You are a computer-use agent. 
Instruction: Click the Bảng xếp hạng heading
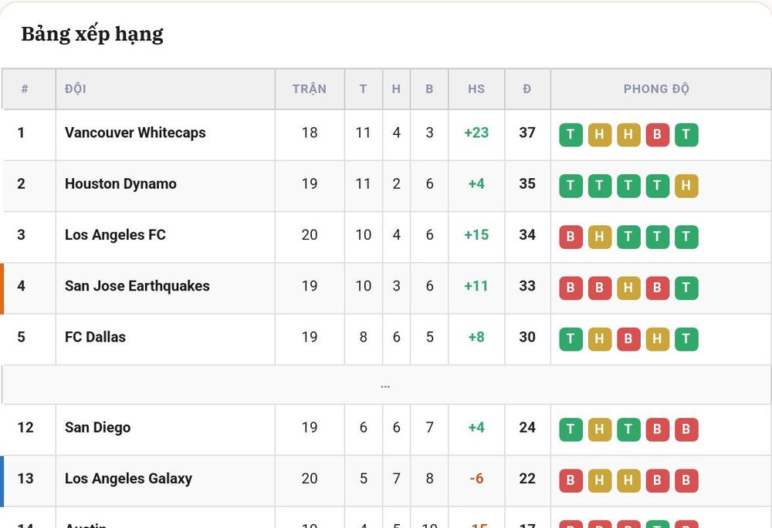[93, 35]
